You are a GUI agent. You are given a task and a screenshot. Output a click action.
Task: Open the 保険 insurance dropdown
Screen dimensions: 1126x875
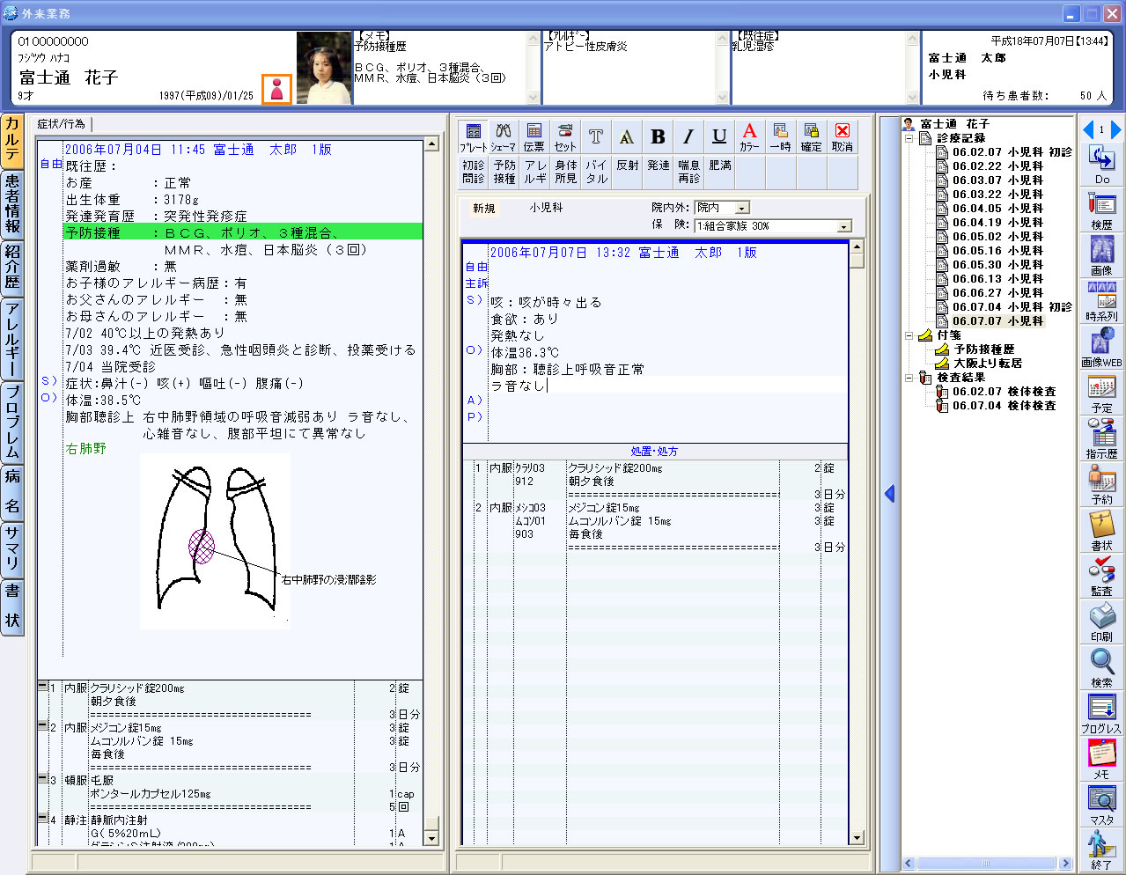843,226
